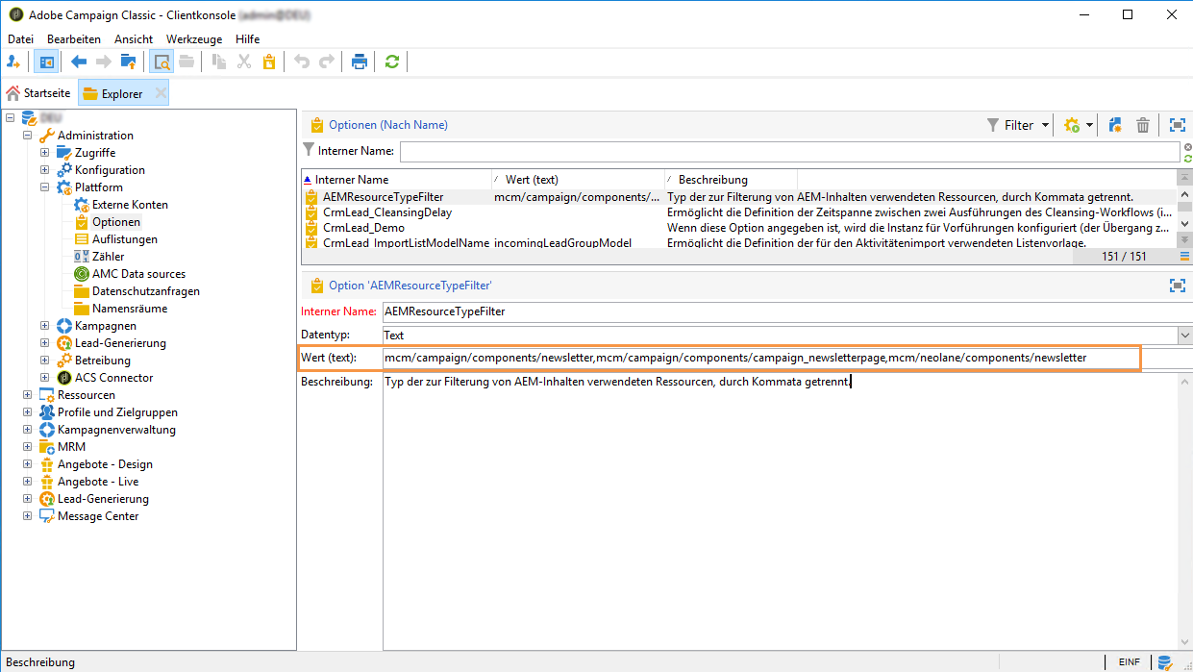Open the Bearbeiten menu

pos(74,39)
